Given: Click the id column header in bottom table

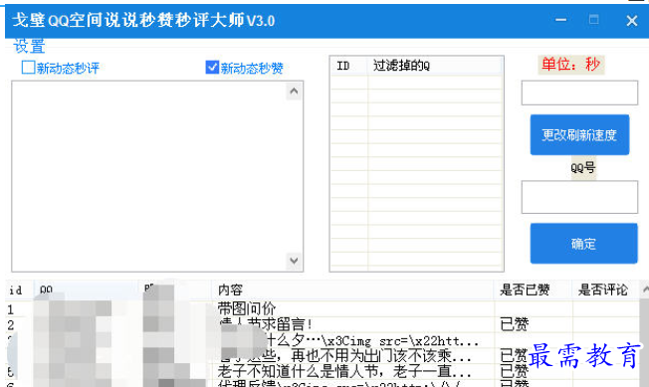Looking at the screenshot, I should 19,290.
